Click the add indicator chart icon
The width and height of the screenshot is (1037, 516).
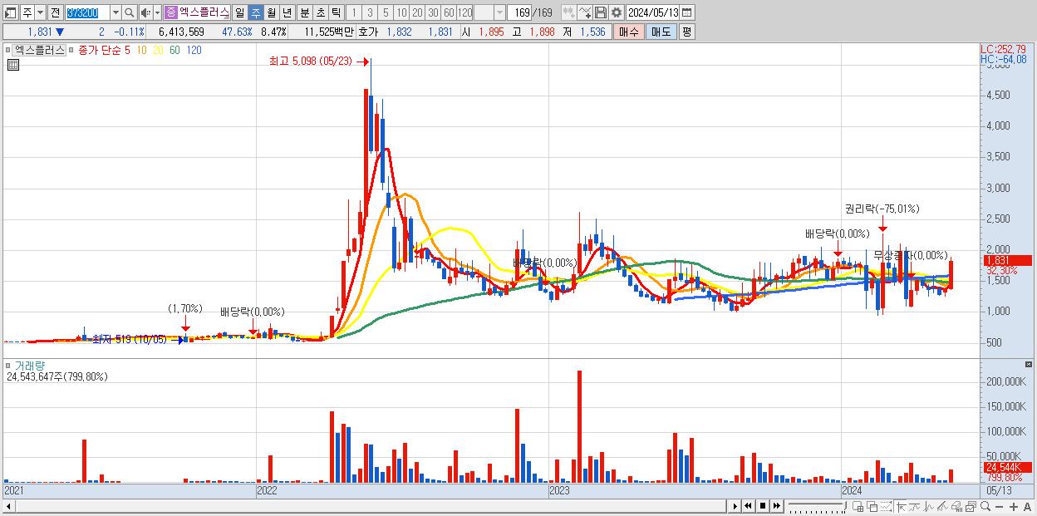(585, 12)
